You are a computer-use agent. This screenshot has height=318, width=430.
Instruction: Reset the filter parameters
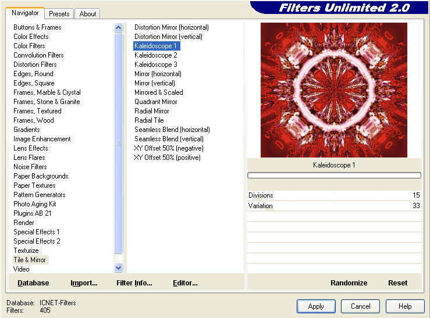click(397, 283)
